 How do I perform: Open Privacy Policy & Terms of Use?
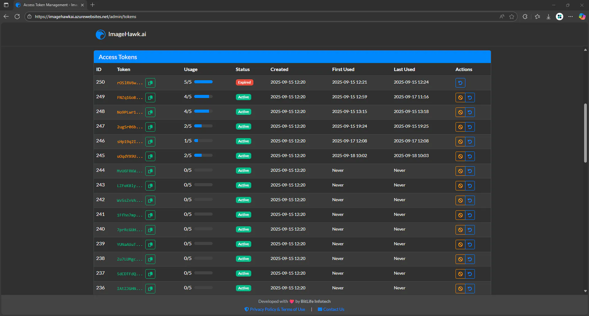275,309
